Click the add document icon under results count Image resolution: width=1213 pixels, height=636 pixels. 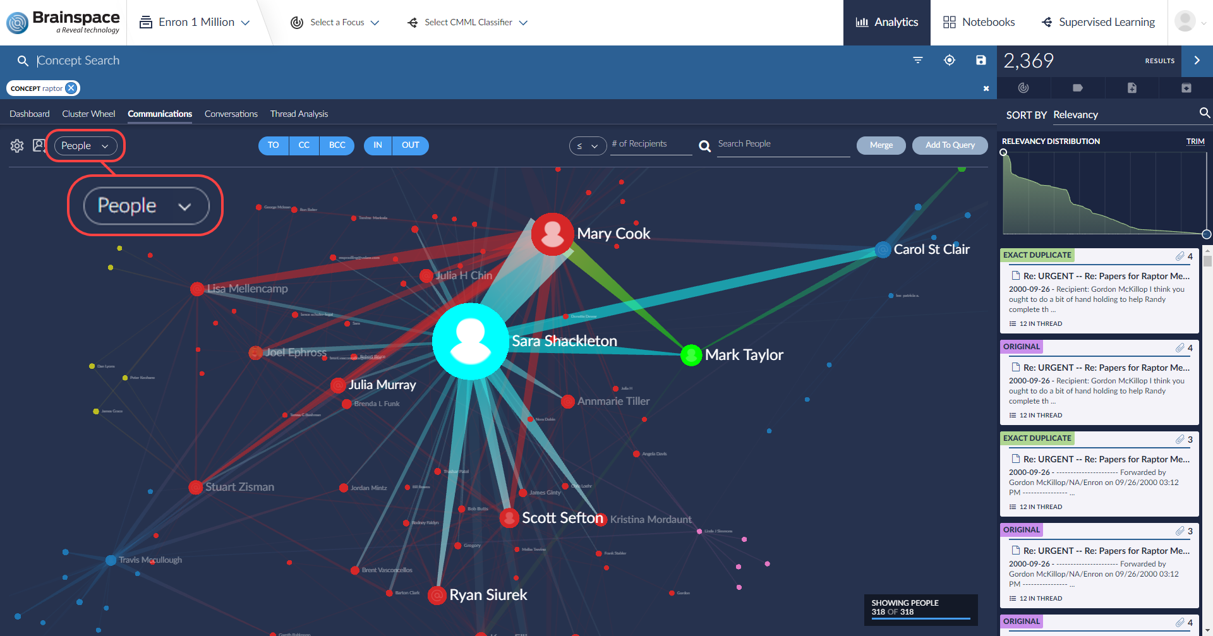[1132, 88]
